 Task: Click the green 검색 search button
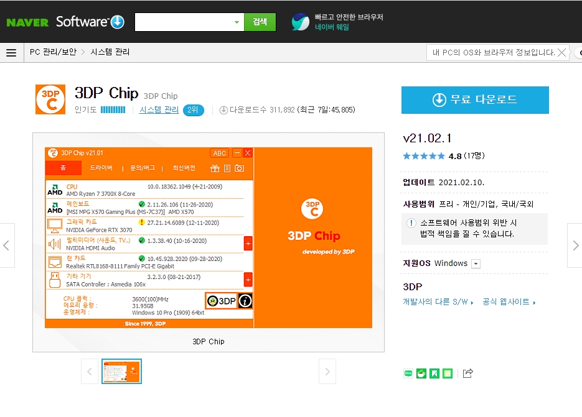pyautogui.click(x=260, y=22)
